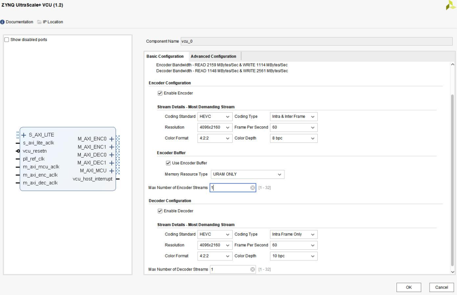Open the encoder Resolution dropdown
The width and height of the screenshot is (457, 295).
(215, 127)
